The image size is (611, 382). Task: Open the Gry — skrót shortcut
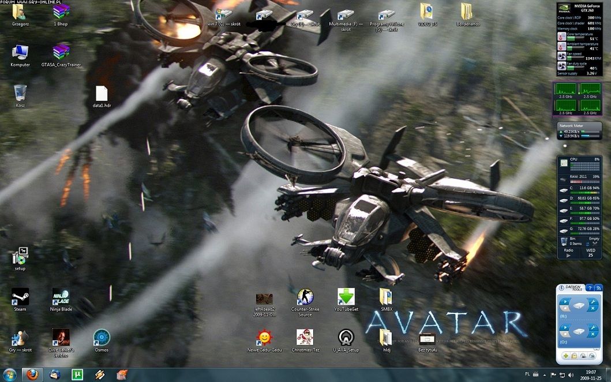[x=20, y=340]
